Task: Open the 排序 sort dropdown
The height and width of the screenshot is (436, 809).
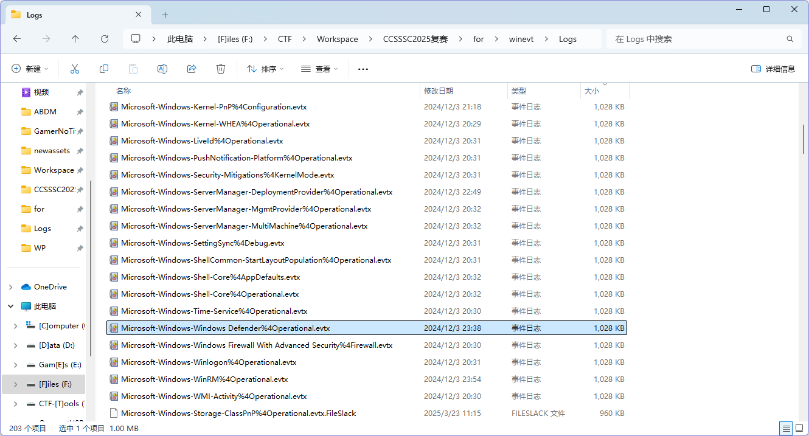Action: pyautogui.click(x=265, y=69)
